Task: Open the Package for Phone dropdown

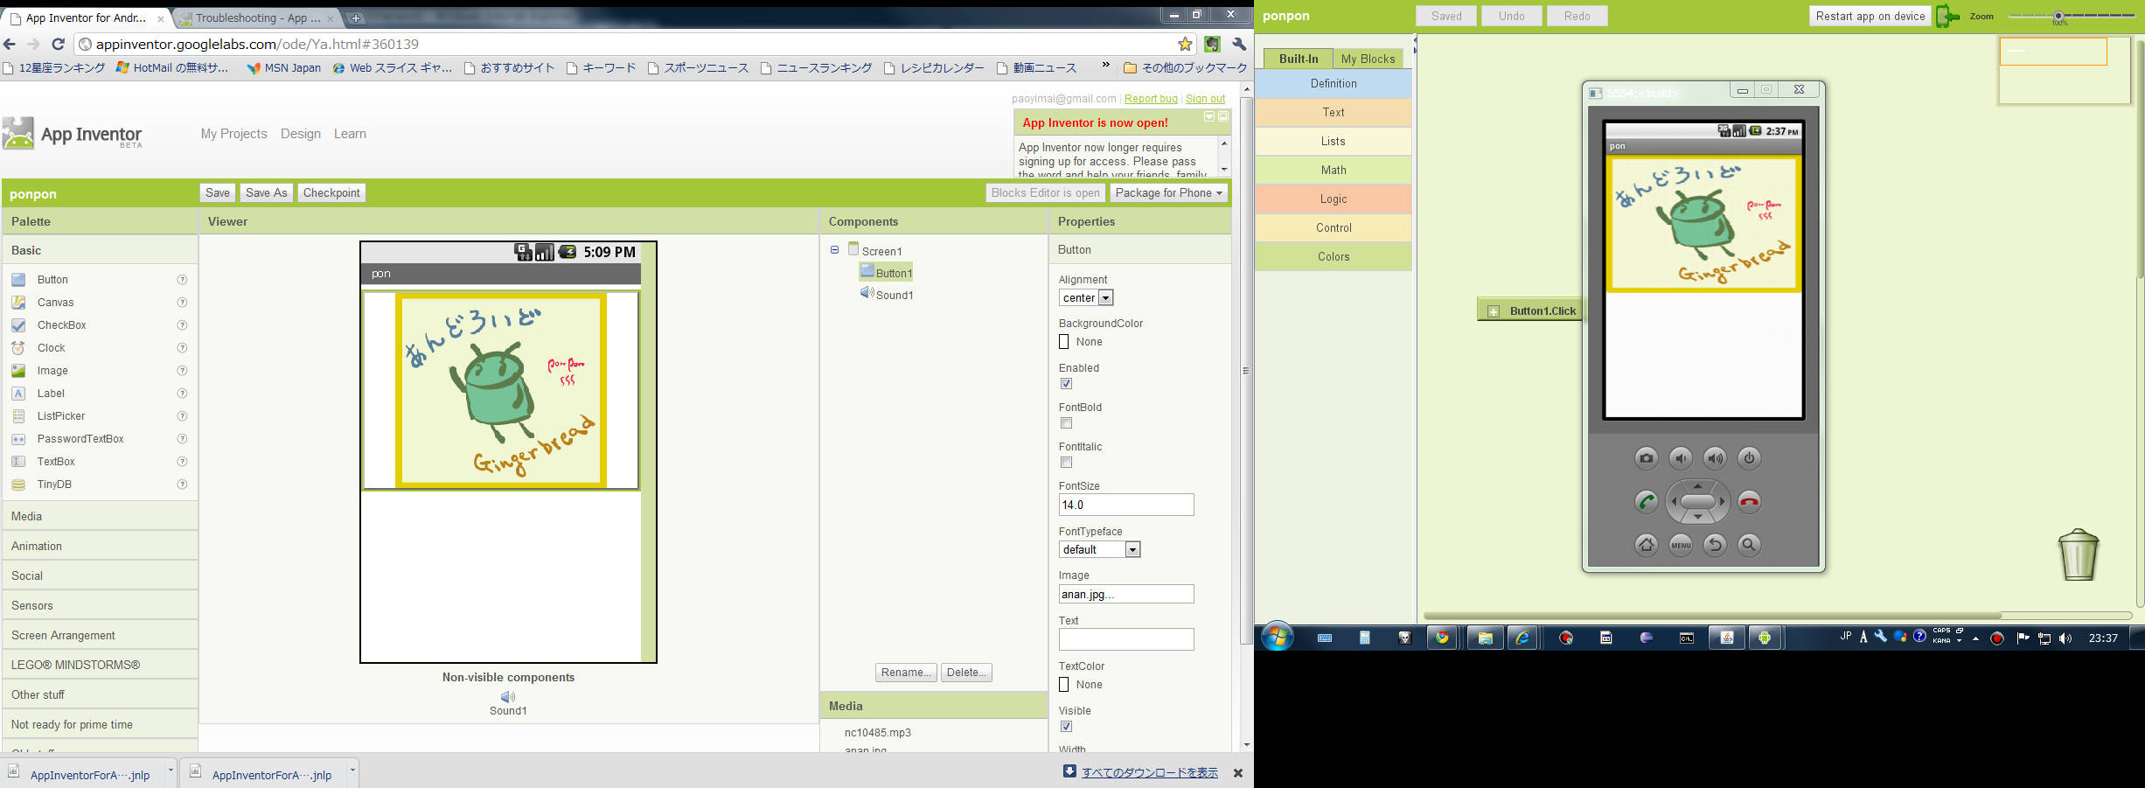Action: (1168, 193)
